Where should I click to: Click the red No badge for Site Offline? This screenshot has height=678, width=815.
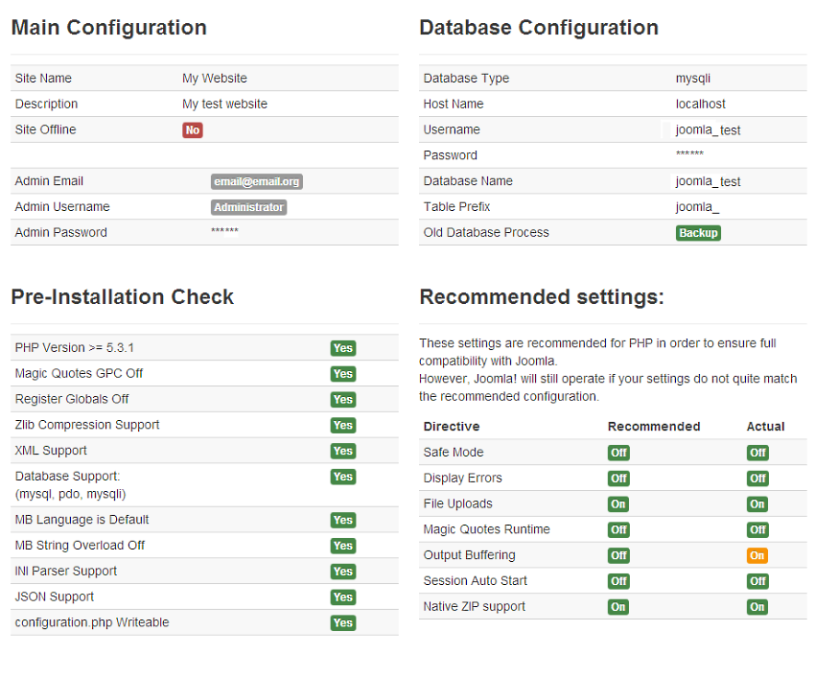[x=193, y=130]
